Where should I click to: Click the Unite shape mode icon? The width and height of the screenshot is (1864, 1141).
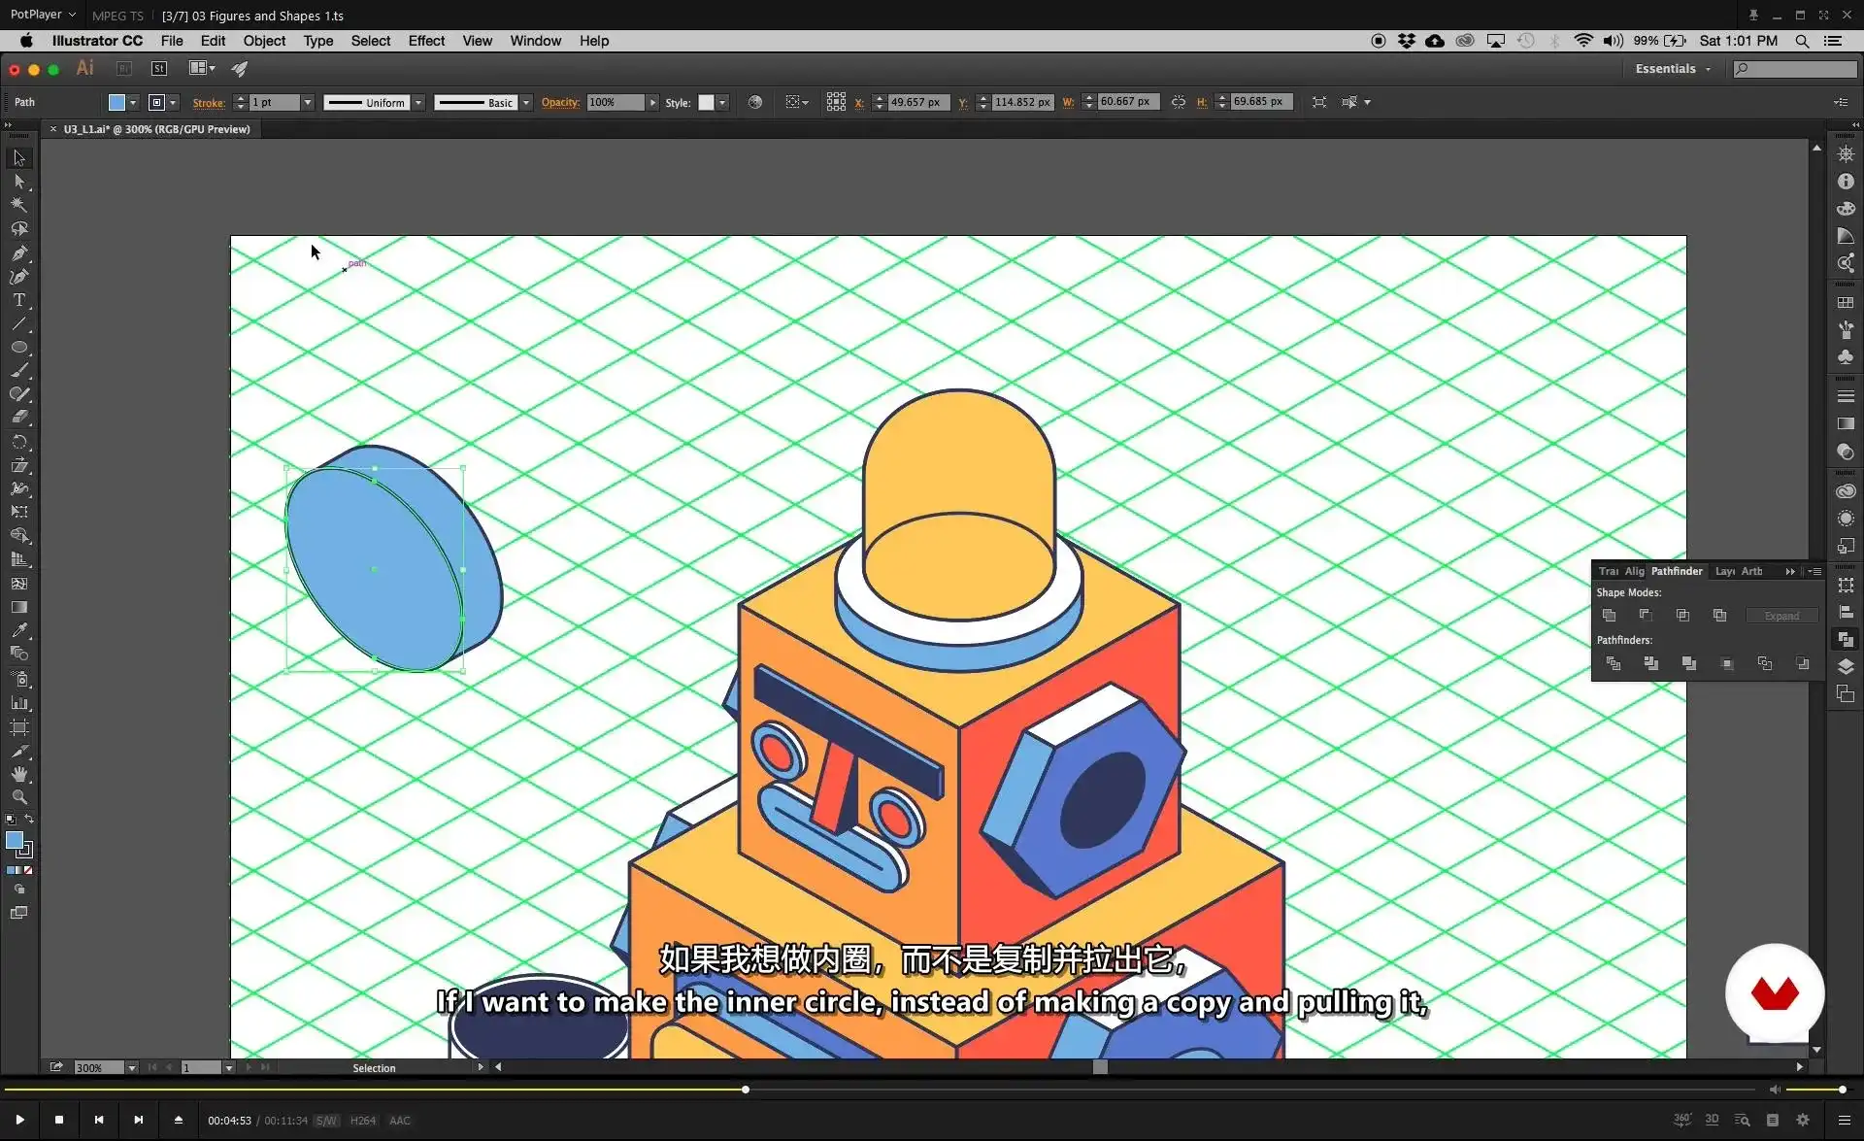pos(1609,616)
